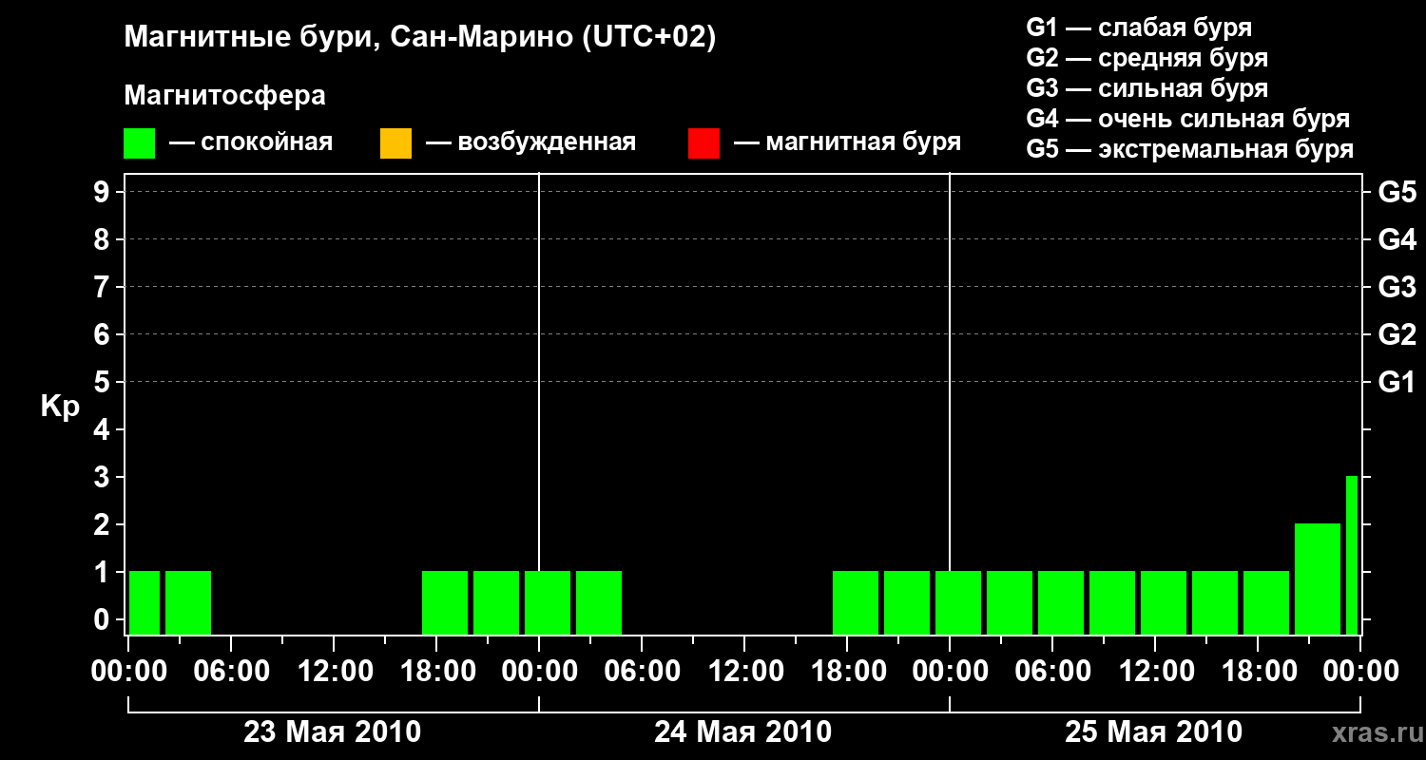The image size is (1426, 760).
Task: Click the orange возбужденная legend swatch
Action: (x=395, y=143)
